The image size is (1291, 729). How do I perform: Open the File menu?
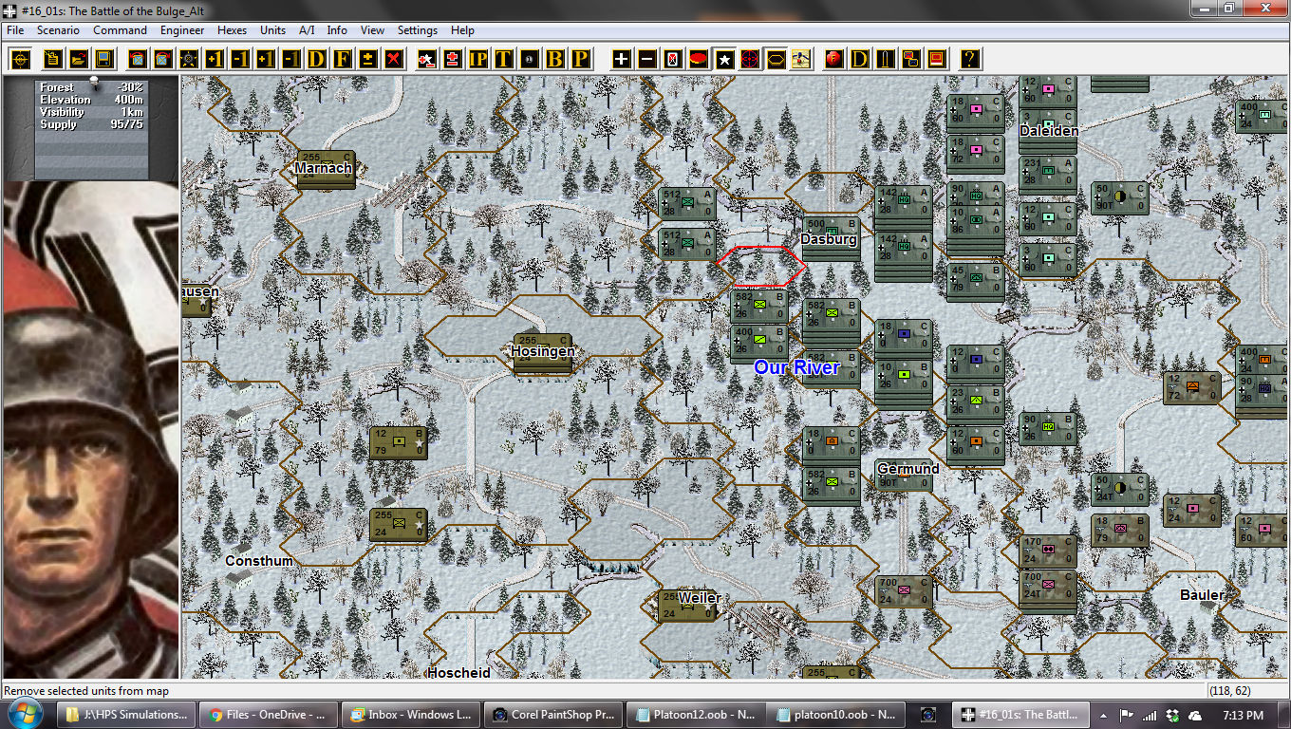(15, 30)
